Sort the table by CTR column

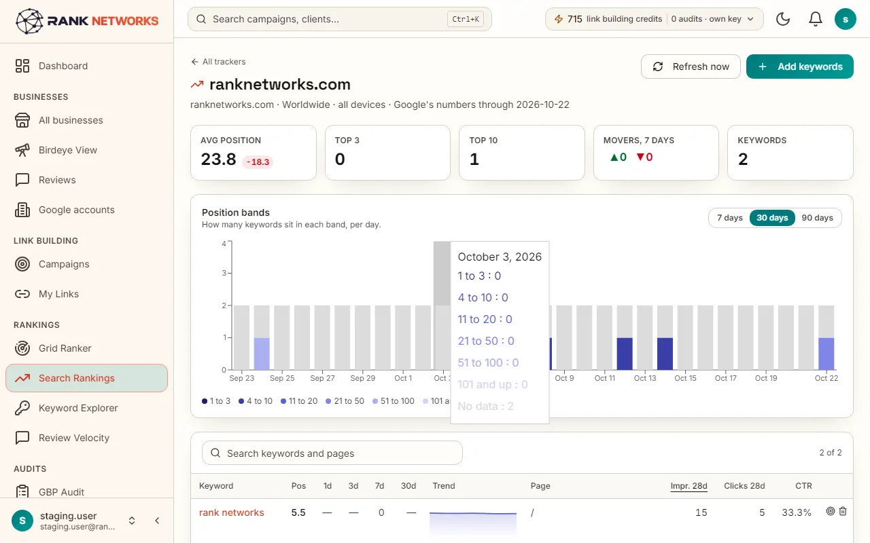point(803,486)
